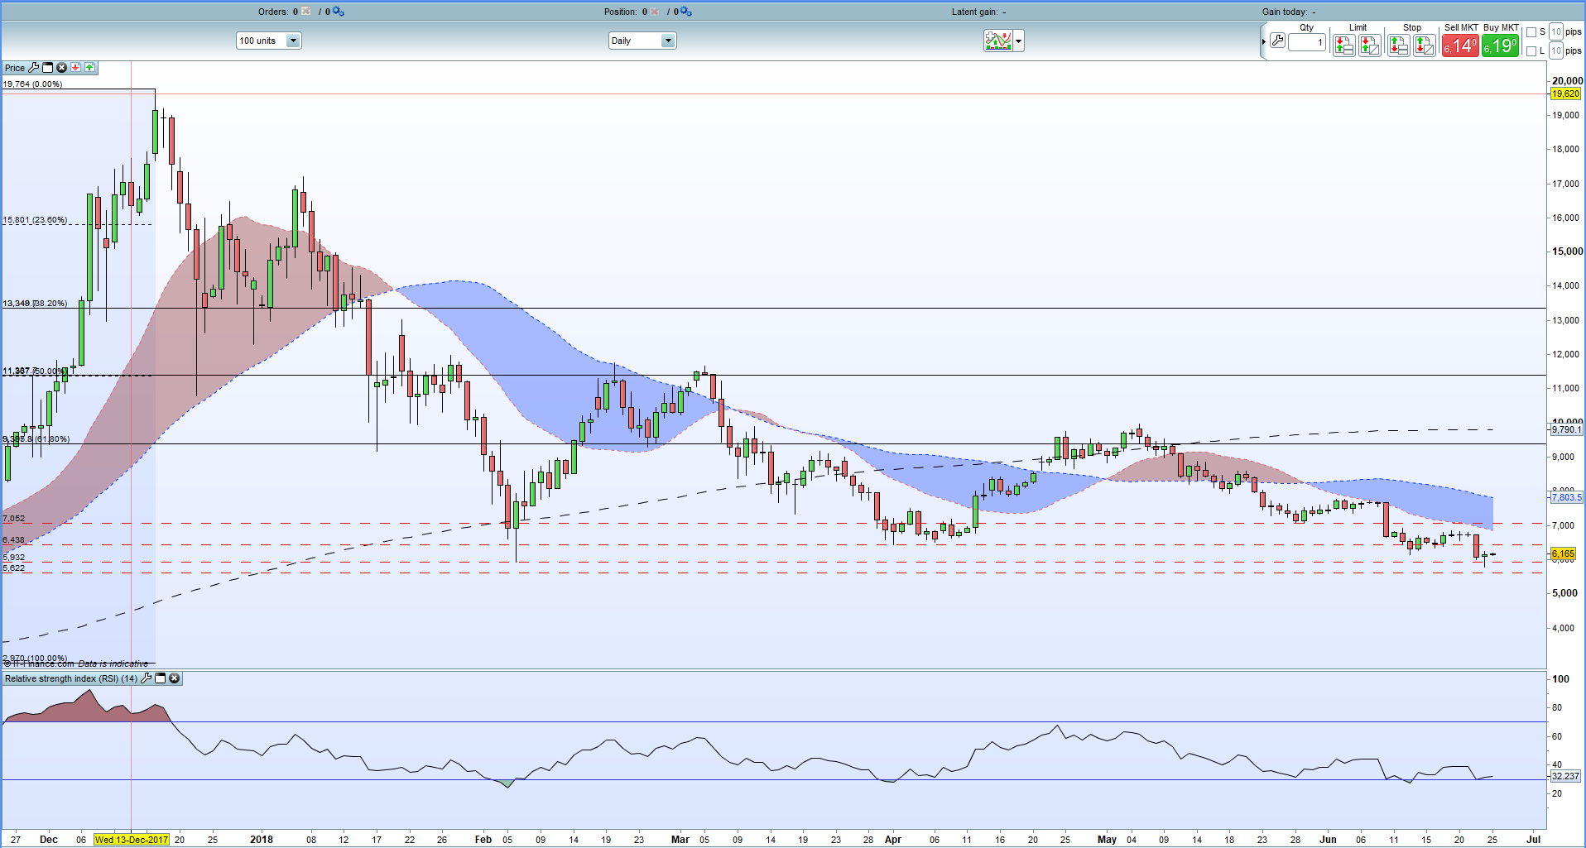1586x848 pixels.
Task: Edit the S pips value field
Action: (1556, 31)
